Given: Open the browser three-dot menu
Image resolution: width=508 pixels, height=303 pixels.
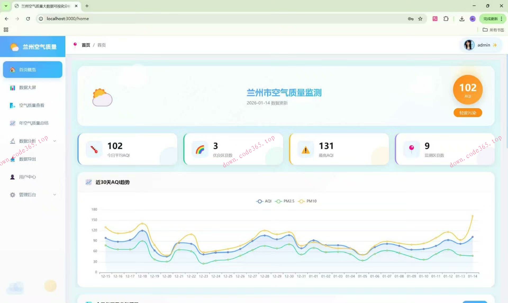Looking at the screenshot, I should pos(501,19).
